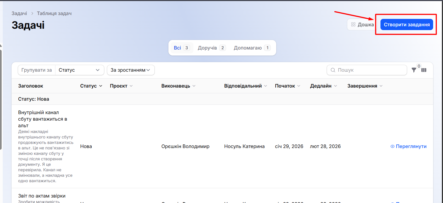Screen dimensions: 443x203
Task: Click the Заголовок column header
Action: pos(31,86)
